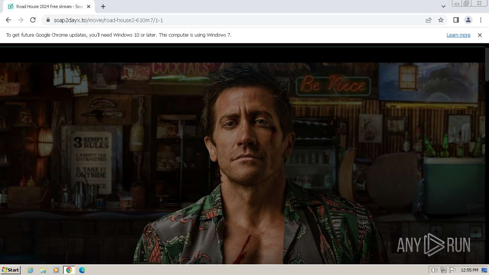Click the page vertical scrollbar thumb
The width and height of the screenshot is (489, 275).
[x=487, y=64]
